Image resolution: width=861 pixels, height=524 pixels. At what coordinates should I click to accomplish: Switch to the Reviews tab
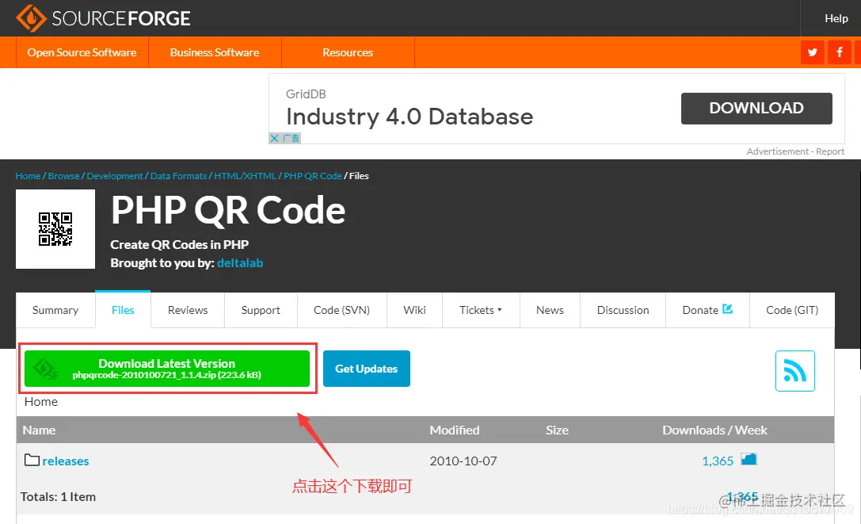tap(187, 310)
